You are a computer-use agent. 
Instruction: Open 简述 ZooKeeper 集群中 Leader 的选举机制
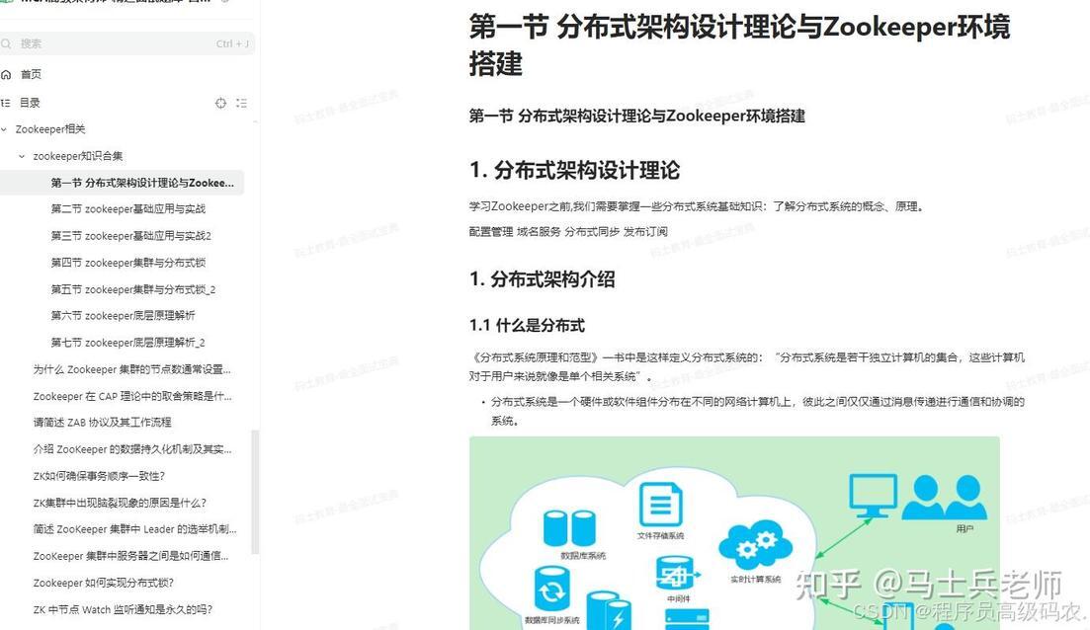[x=134, y=529]
